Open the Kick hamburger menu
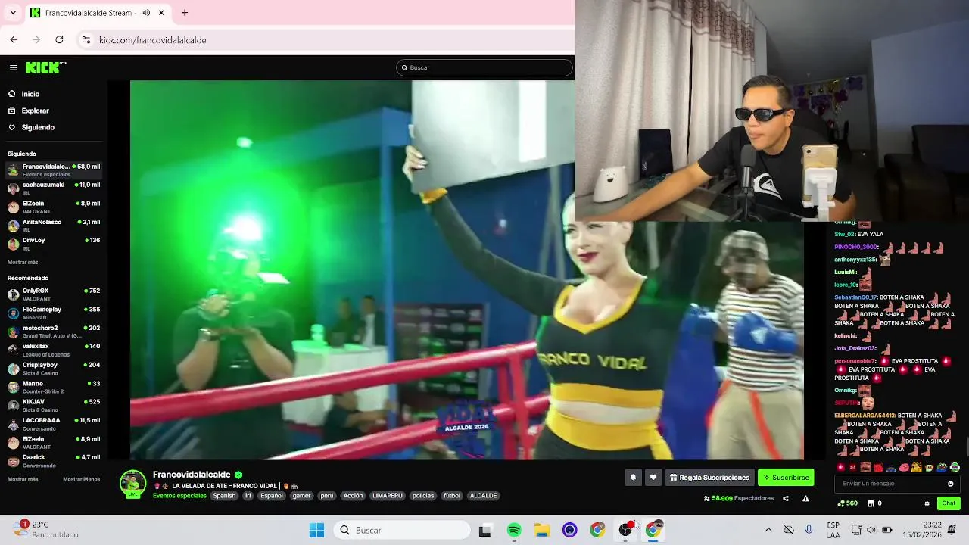 tap(13, 67)
